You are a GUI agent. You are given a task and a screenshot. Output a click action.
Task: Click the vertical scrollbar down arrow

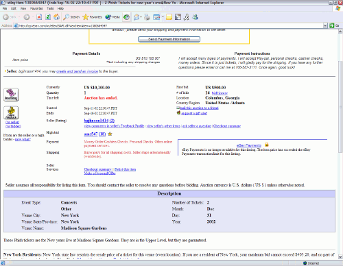[x=340, y=257]
